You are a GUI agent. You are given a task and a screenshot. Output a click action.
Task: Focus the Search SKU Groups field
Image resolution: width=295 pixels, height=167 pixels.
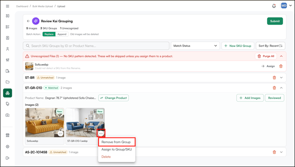(96, 46)
